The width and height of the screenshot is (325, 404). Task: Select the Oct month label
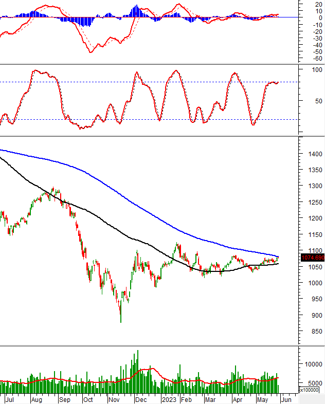pos(88,399)
